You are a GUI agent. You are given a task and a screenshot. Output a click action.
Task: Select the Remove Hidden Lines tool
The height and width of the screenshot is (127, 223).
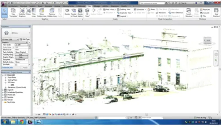[x=52, y=12]
